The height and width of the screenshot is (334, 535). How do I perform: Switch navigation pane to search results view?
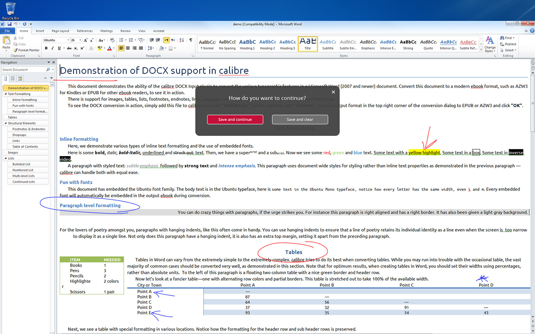pyautogui.click(x=20, y=78)
